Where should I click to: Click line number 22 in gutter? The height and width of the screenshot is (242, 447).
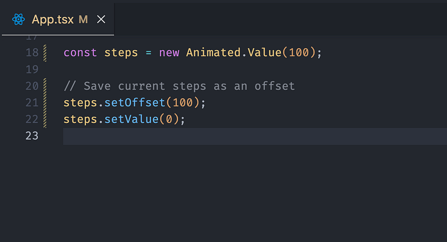coord(32,119)
